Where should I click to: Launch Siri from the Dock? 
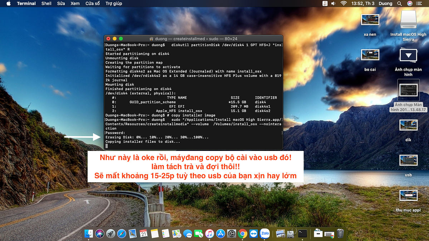(99, 233)
